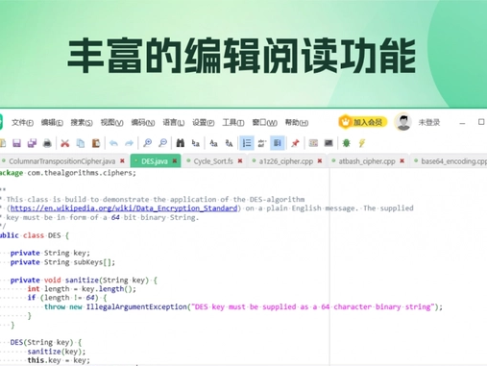Close the a1z26_cipher.cpp tab

click(320, 160)
